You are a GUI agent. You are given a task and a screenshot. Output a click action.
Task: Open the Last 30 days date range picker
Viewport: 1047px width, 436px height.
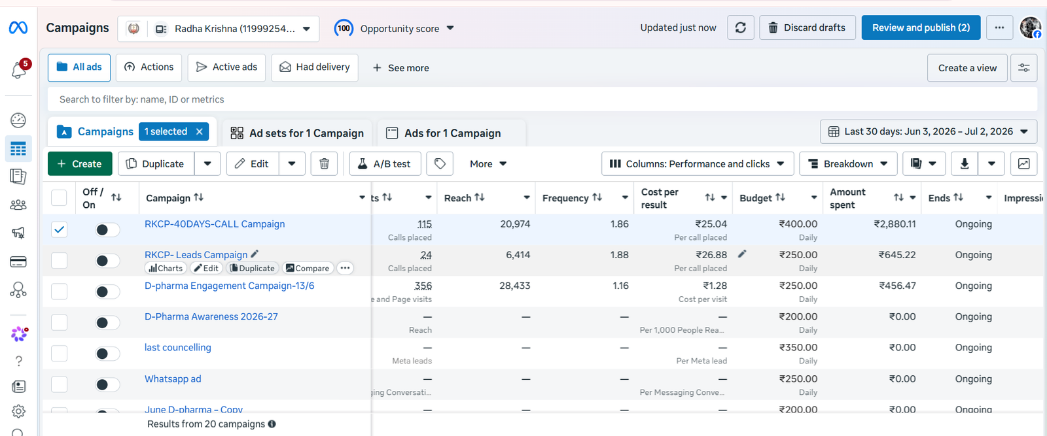pos(928,131)
